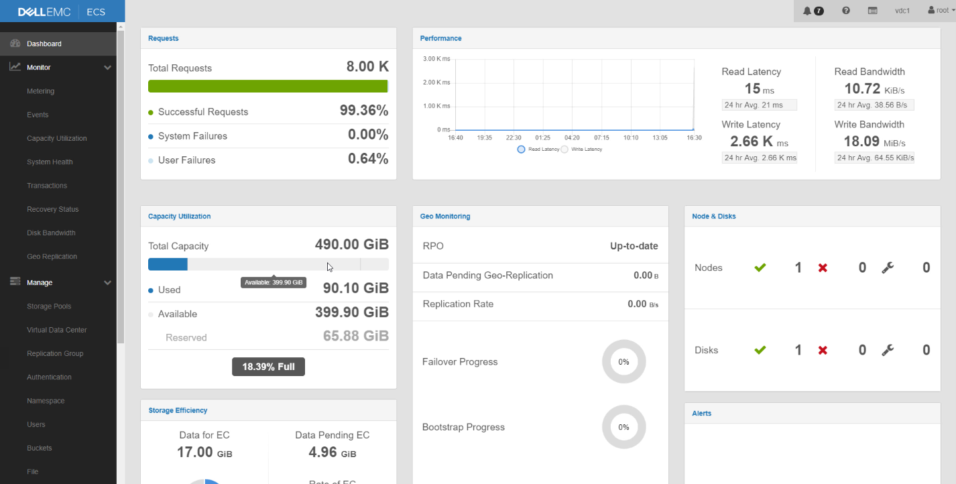Open Capacity Utilization in the sidebar
Viewport: 956px width, 484px height.
[57, 138]
